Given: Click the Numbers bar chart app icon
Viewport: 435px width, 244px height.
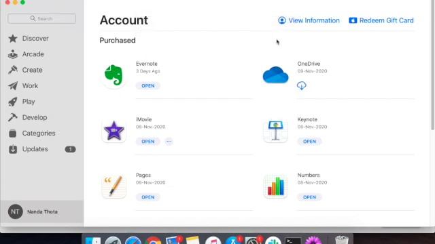Looking at the screenshot, I should coord(275,187).
